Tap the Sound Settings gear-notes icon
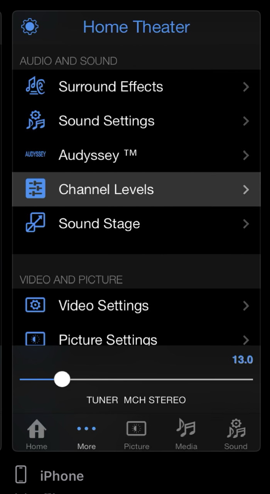Image resolution: width=270 pixels, height=494 pixels. [35, 120]
